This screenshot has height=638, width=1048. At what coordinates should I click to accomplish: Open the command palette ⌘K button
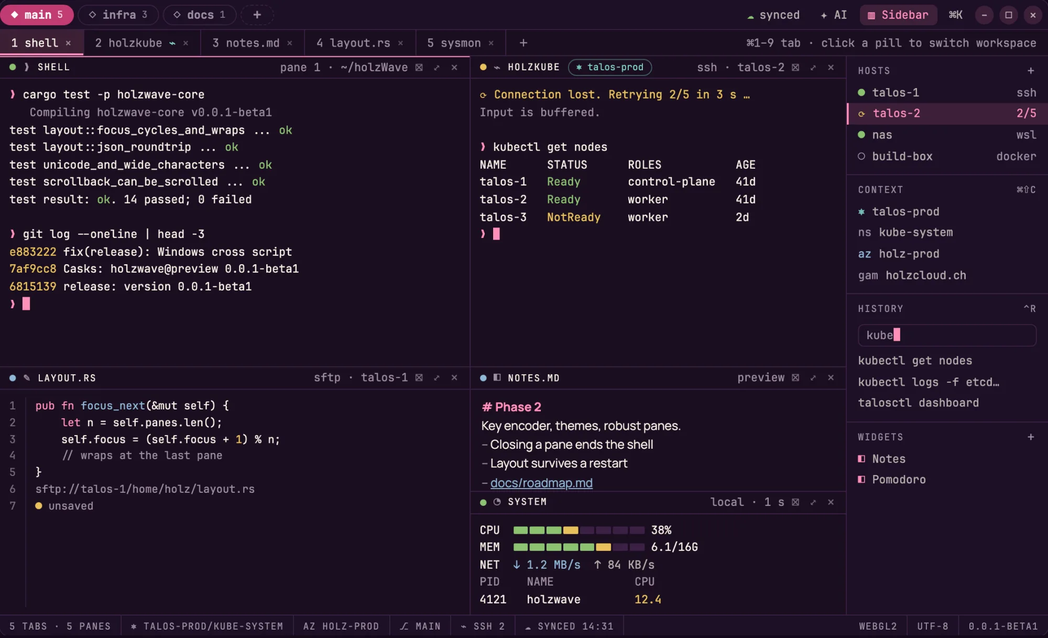point(955,15)
